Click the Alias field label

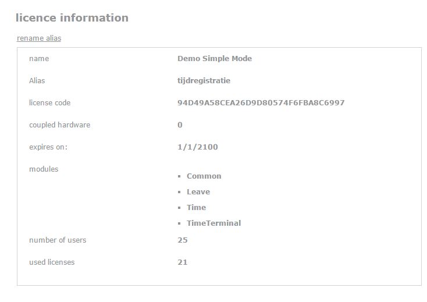point(37,81)
